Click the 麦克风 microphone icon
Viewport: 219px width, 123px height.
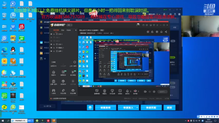click(127, 92)
